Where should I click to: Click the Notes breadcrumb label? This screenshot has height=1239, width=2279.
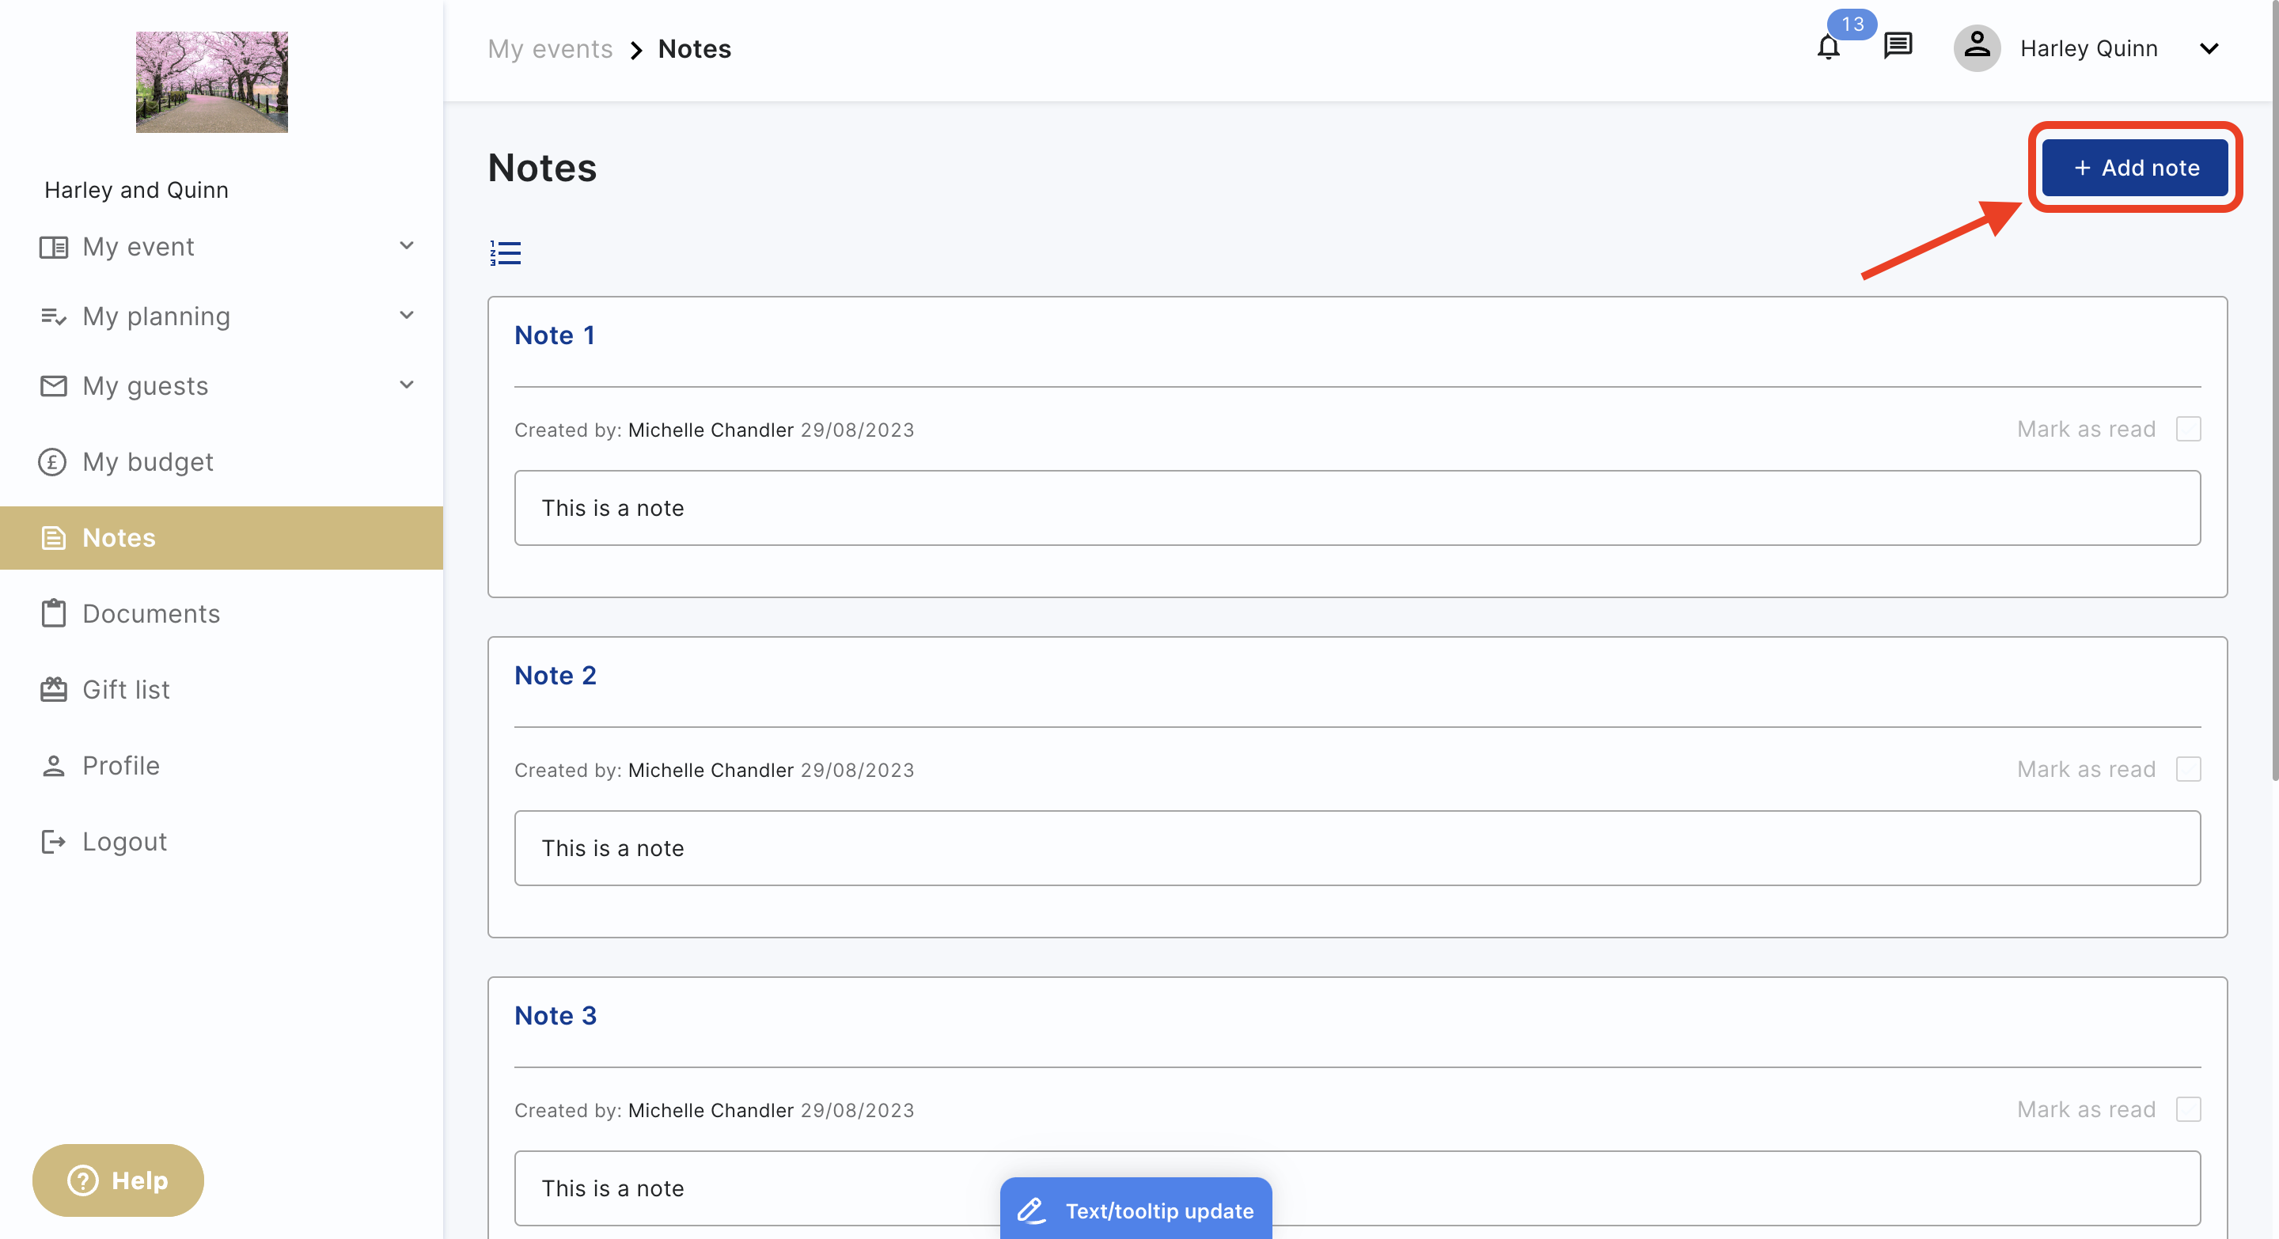pyautogui.click(x=694, y=48)
